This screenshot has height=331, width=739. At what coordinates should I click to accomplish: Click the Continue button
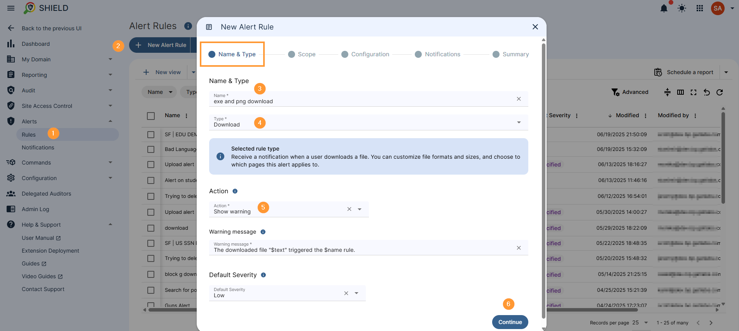pyautogui.click(x=510, y=322)
